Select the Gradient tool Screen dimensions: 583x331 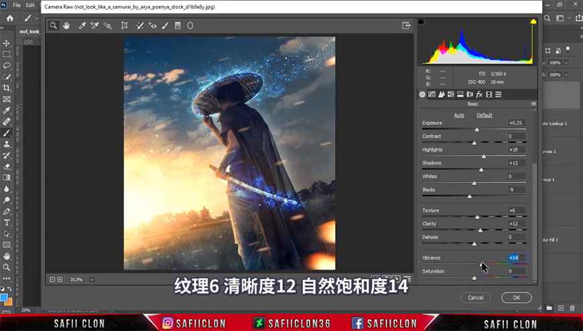point(7,178)
